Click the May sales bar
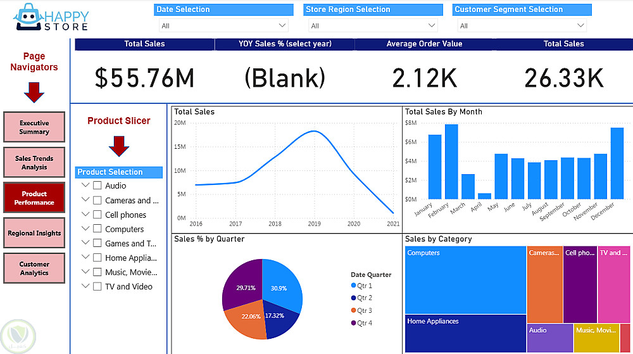633x354 pixels. click(x=501, y=177)
